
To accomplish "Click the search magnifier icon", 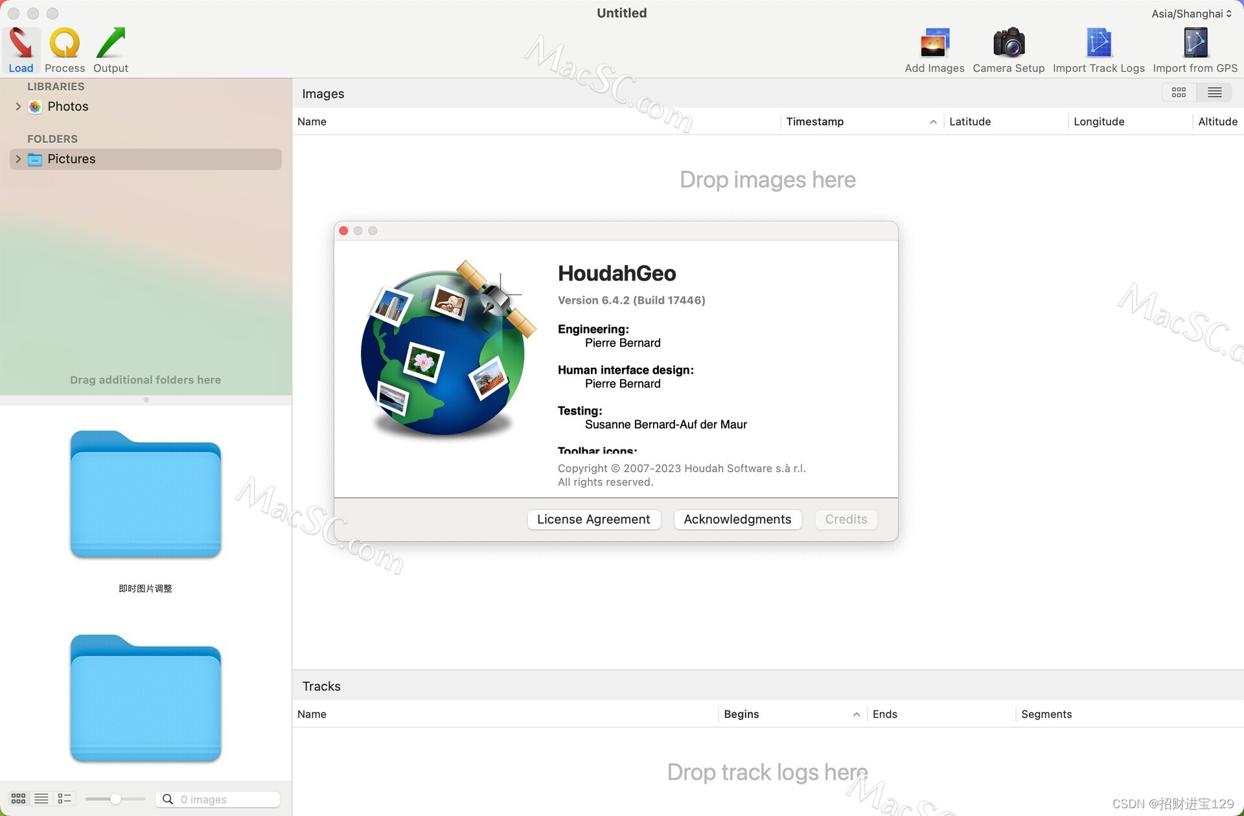I will tap(168, 799).
